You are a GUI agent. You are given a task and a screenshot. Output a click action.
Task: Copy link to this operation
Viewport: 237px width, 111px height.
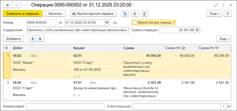coord(216,5)
